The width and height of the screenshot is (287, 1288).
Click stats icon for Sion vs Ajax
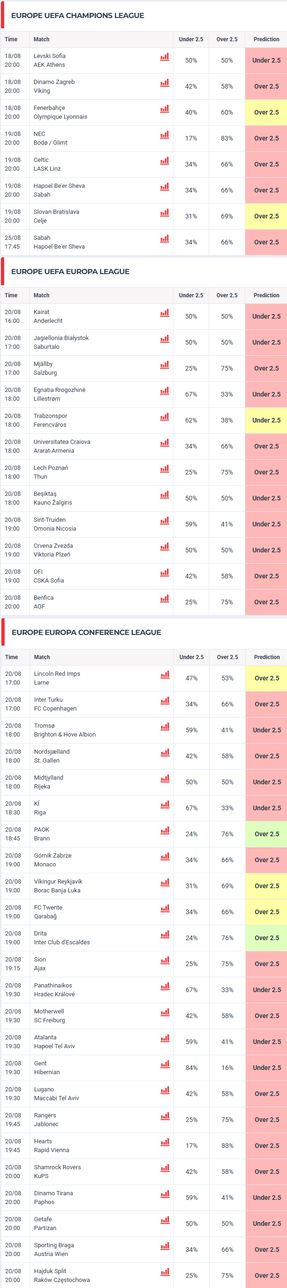click(165, 961)
